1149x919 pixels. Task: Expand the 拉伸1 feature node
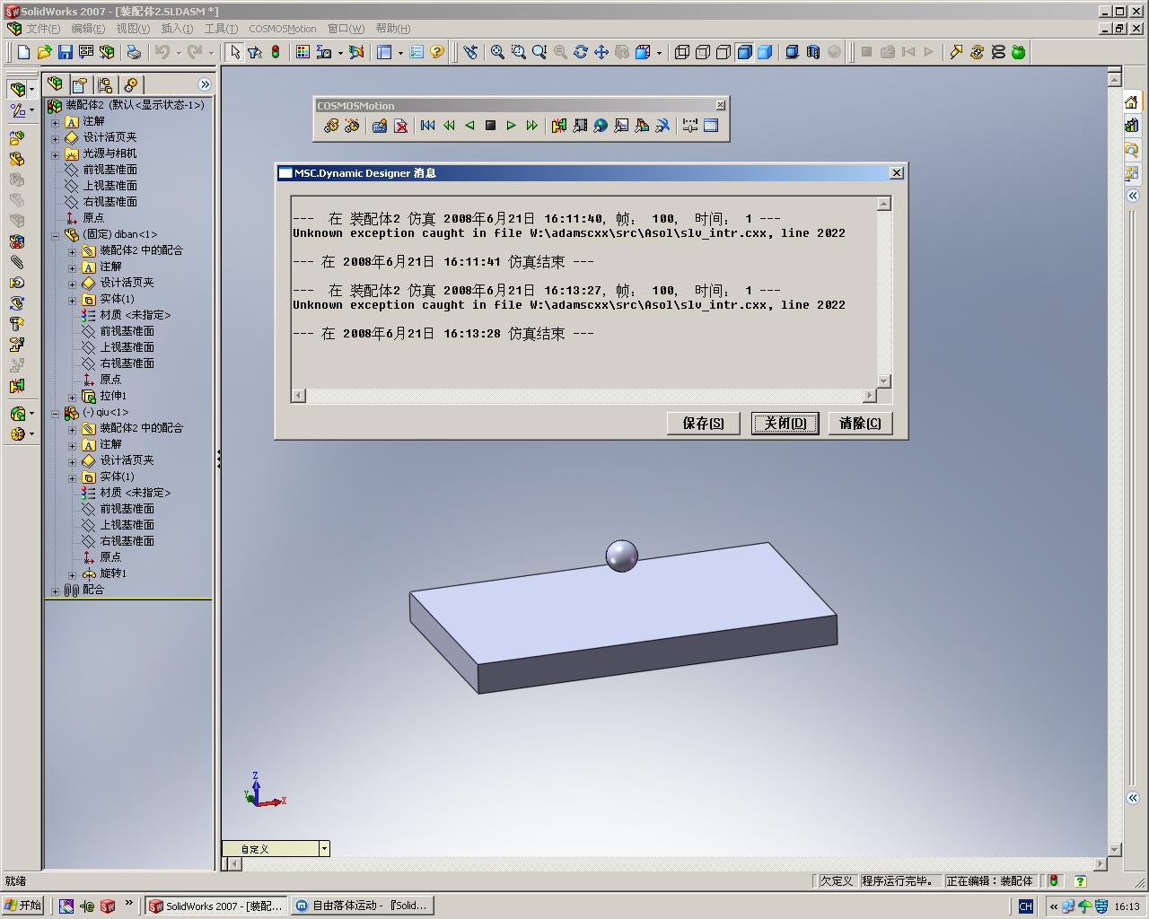72,397
